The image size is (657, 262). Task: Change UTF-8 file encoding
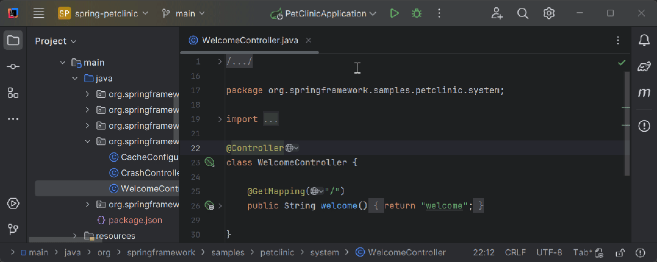pyautogui.click(x=549, y=252)
